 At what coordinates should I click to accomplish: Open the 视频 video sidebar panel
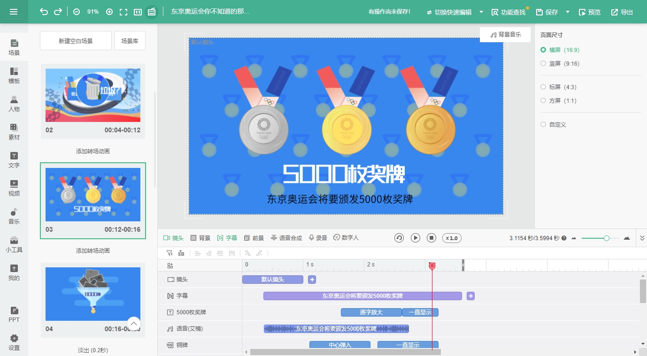point(14,188)
